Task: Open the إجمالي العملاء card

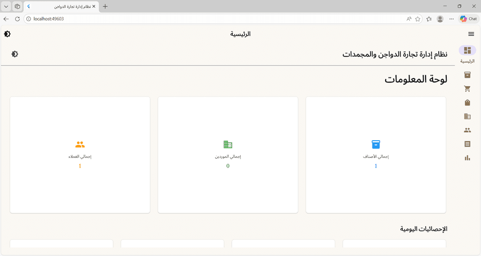Action: 80,155
